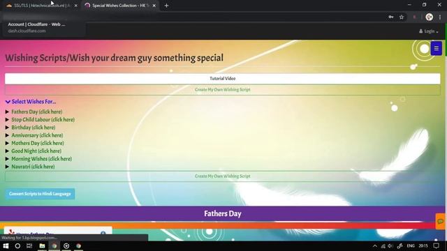447x251 pixels.
Task: Open Windows notification center
Action: click(x=436, y=246)
